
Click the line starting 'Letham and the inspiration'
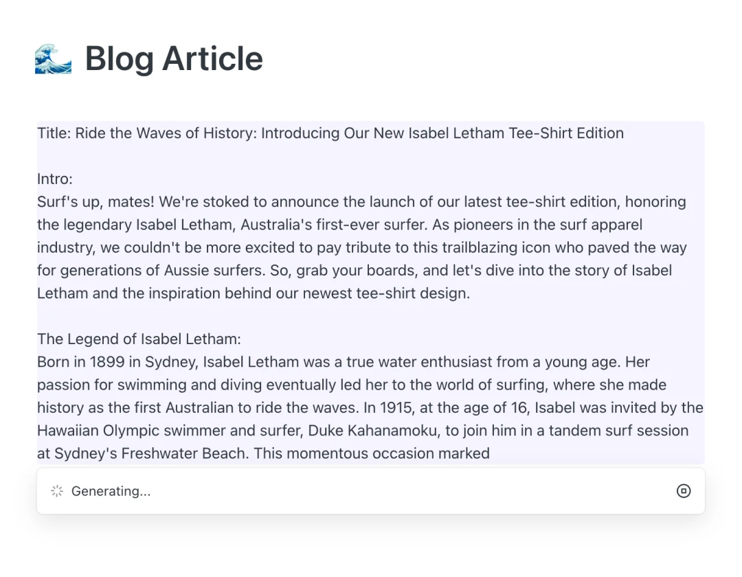coord(253,293)
